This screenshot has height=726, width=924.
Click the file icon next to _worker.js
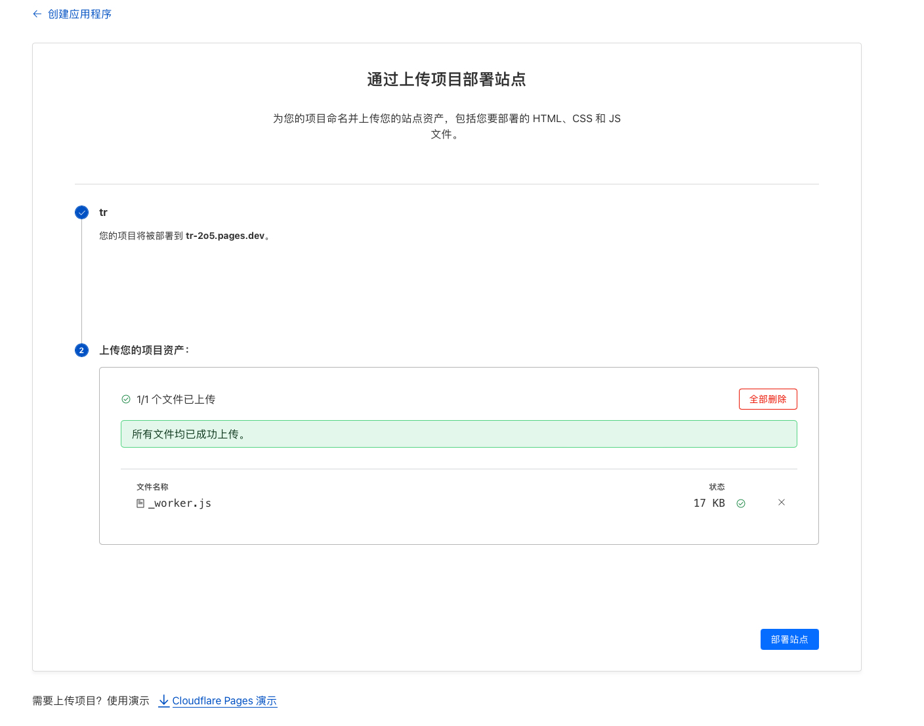point(140,503)
